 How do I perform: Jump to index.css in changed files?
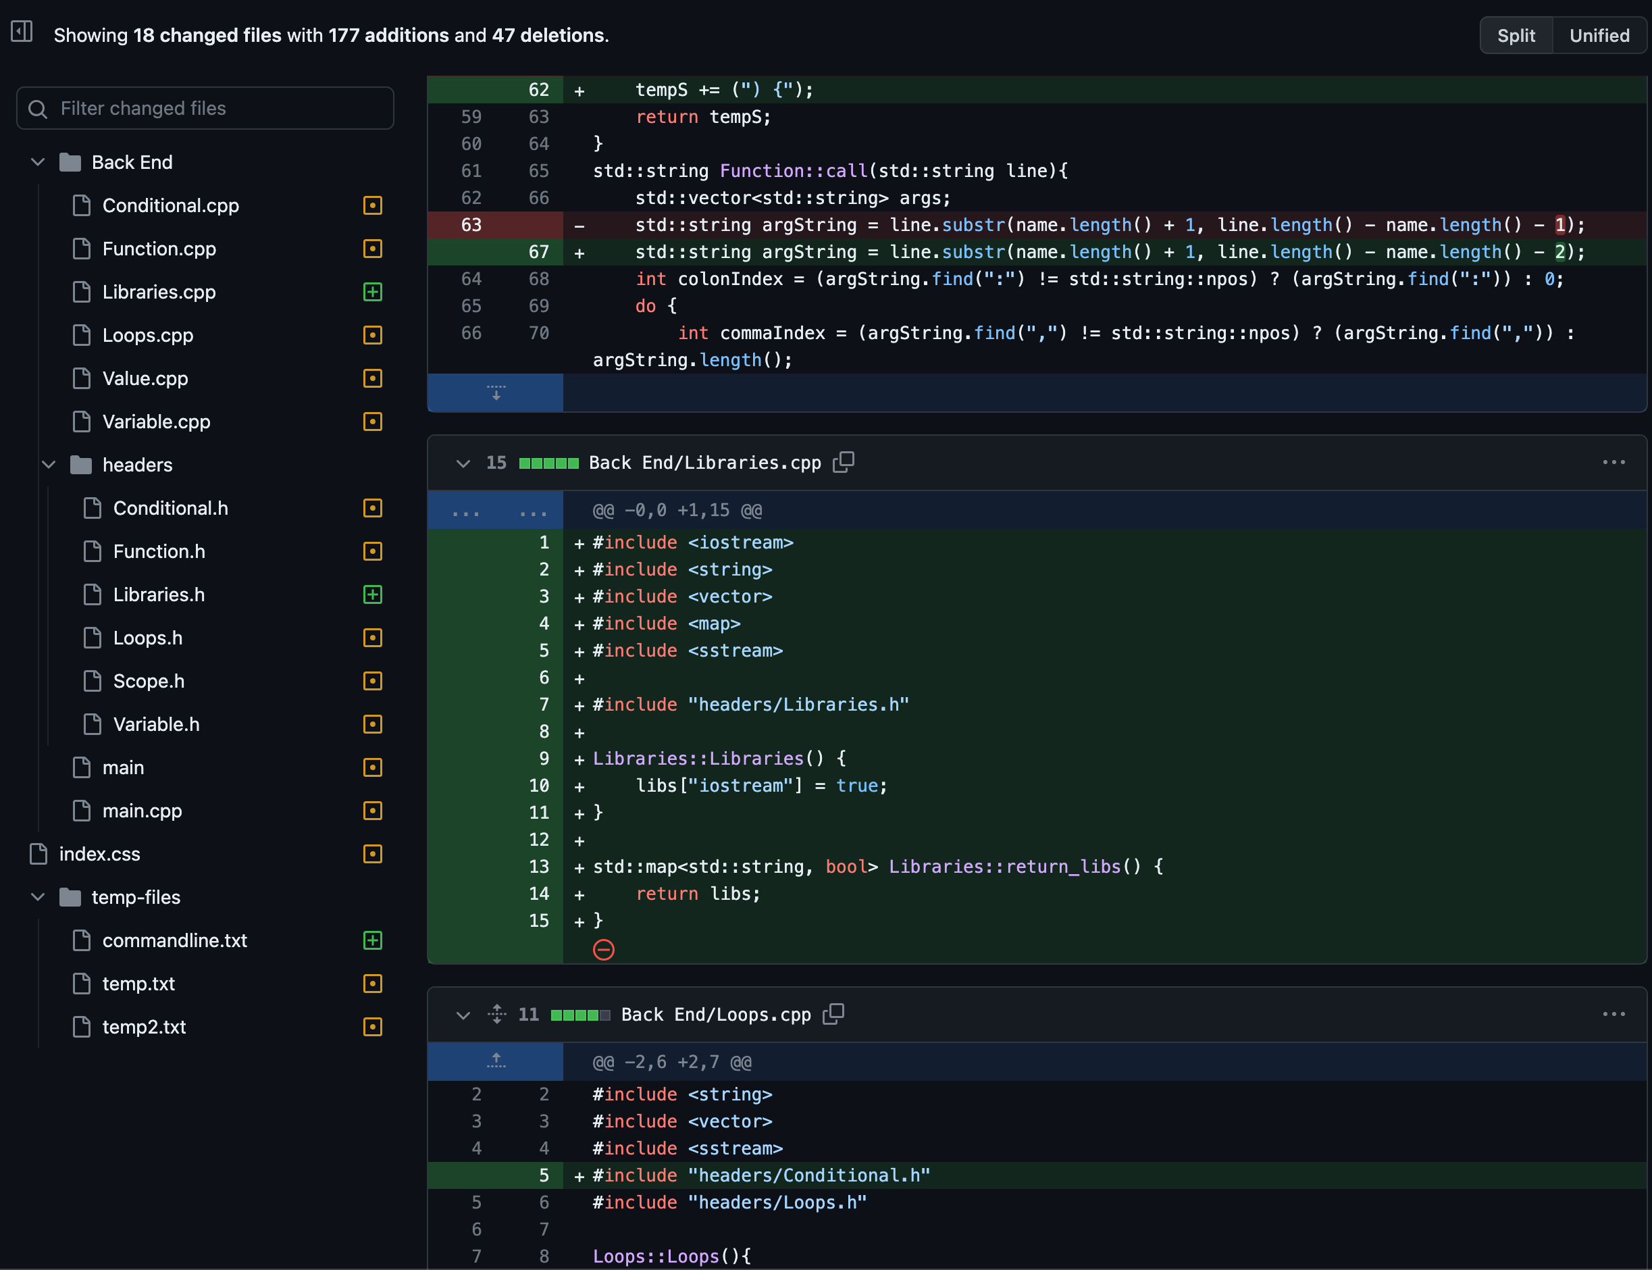[99, 853]
